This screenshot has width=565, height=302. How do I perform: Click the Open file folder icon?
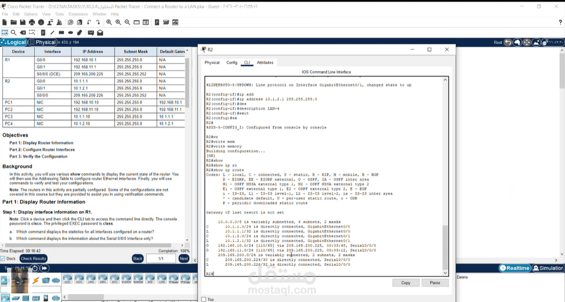(x=13, y=22)
